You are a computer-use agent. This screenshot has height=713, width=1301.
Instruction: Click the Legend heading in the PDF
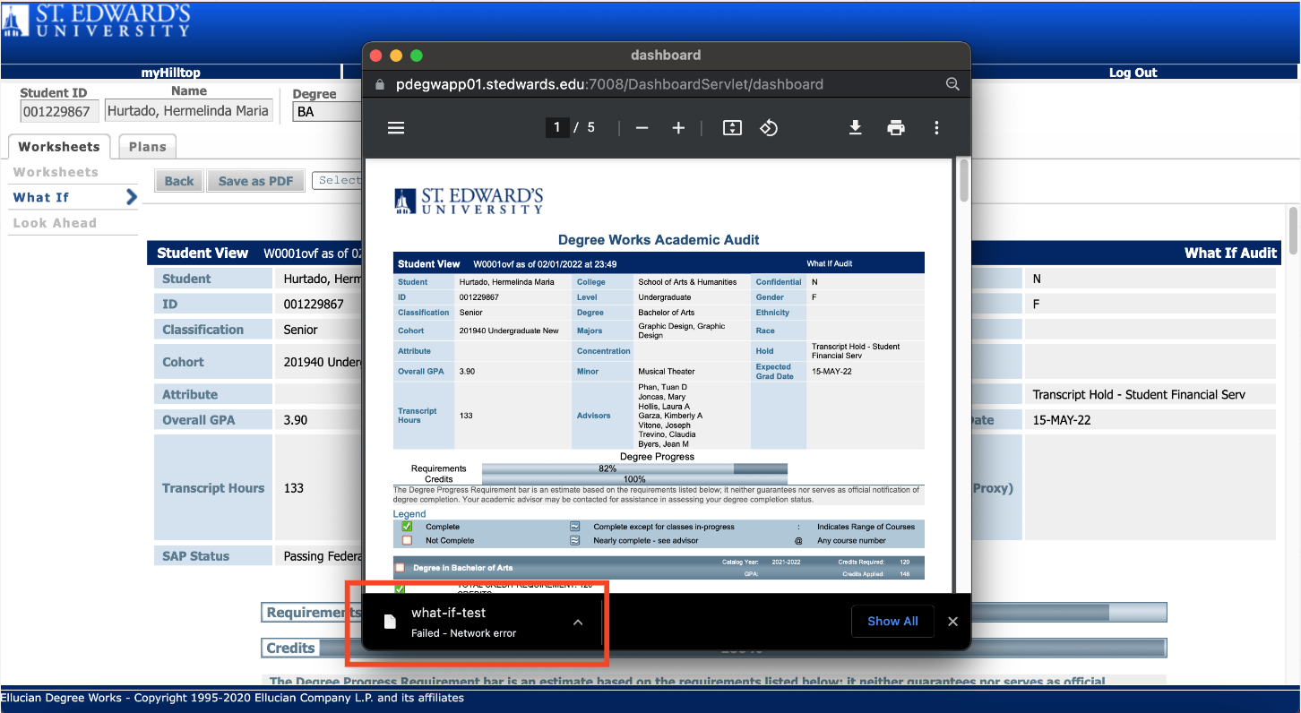(409, 514)
